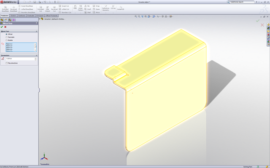Click the Revolved Boss/Base tool

point(13,9)
